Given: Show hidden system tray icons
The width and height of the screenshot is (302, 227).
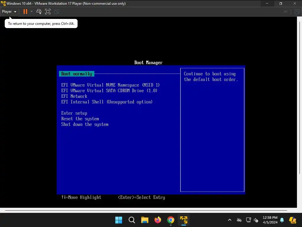Looking at the screenshot, I should coord(229,220).
